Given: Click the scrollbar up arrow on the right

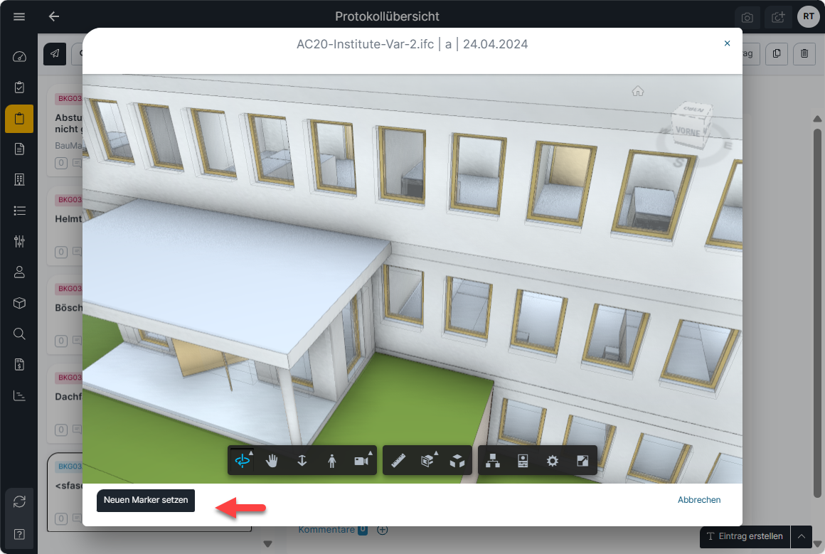Looking at the screenshot, I should [x=817, y=119].
